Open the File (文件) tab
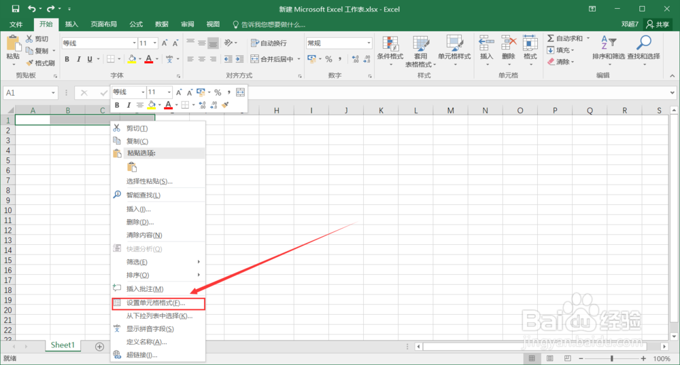The height and width of the screenshot is (365, 680). 16,24
